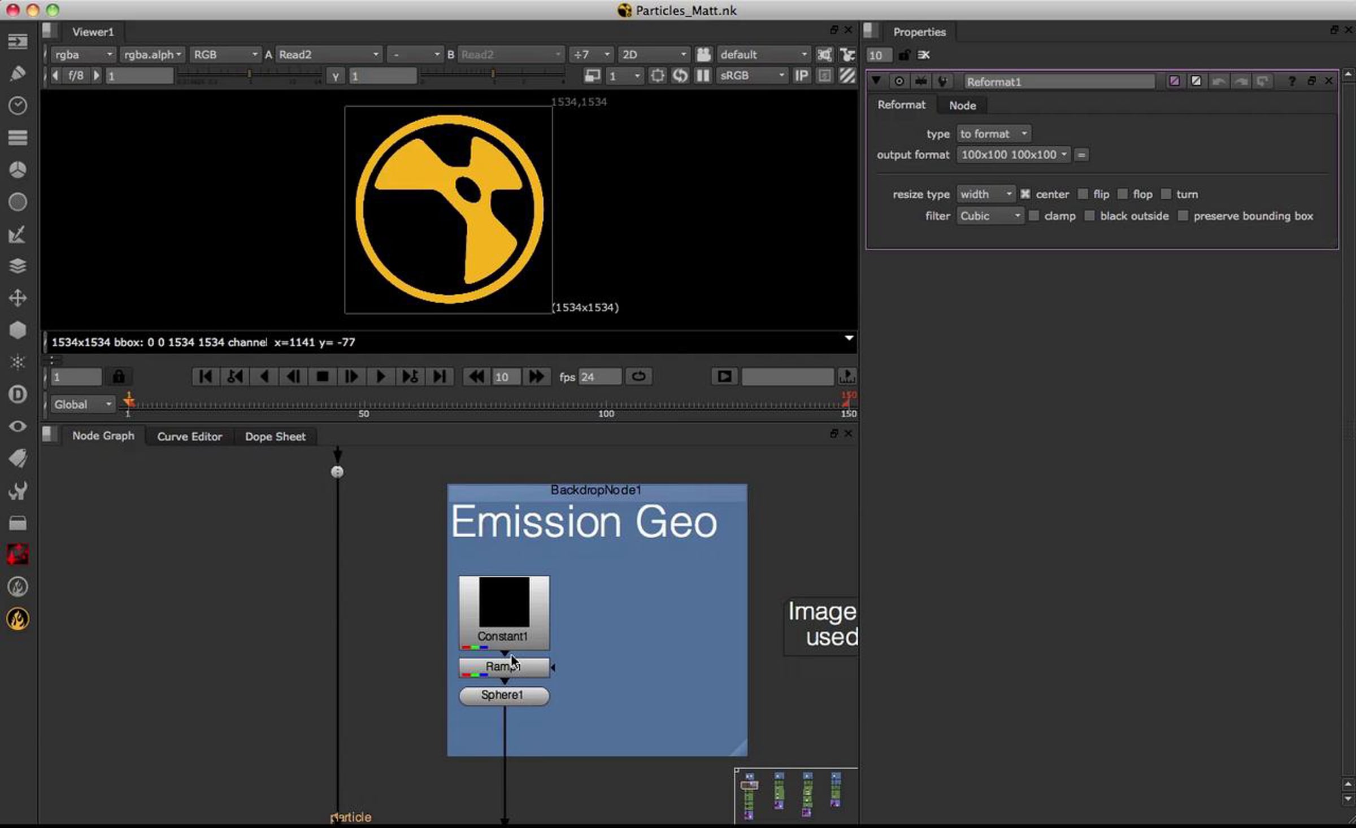
Task: Open the Transform nodes move-arrows menu
Action: pos(18,298)
